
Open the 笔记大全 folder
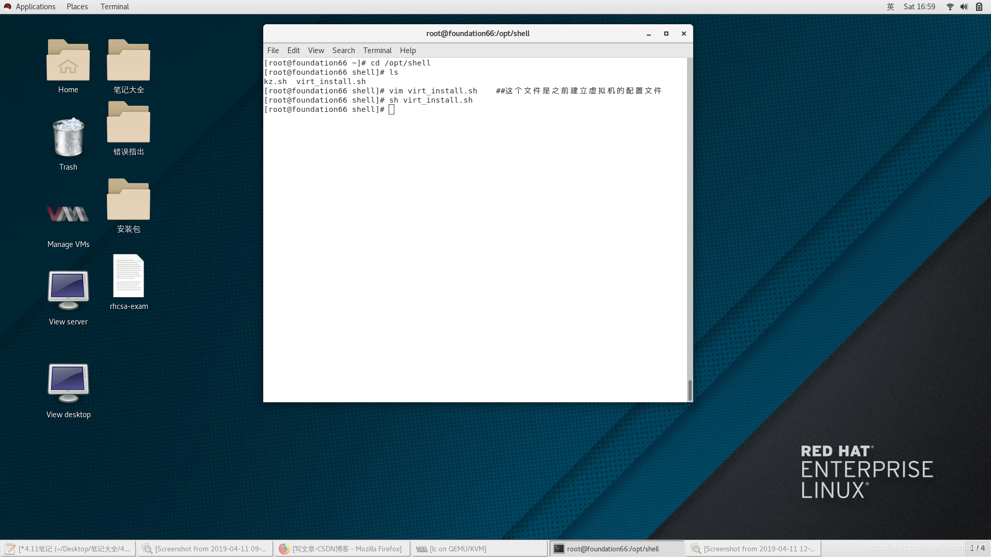(x=129, y=61)
